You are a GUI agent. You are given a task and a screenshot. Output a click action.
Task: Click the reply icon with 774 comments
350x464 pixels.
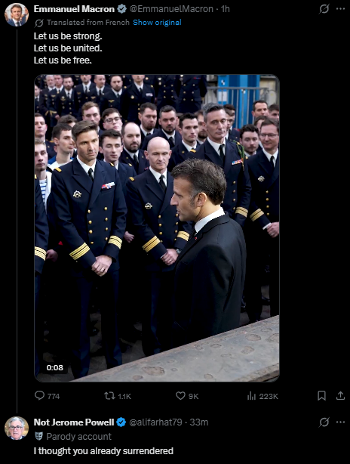(x=39, y=396)
